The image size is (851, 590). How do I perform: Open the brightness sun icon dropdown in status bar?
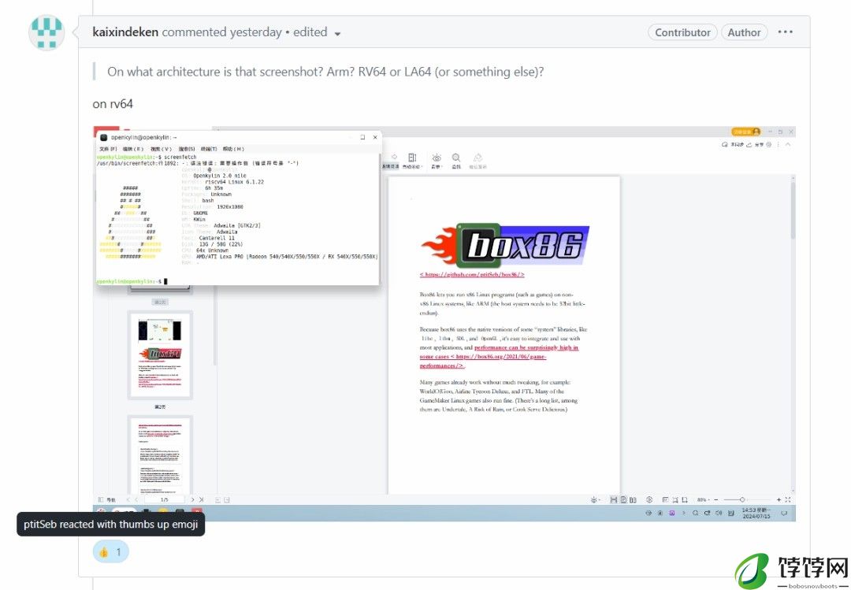[596, 499]
